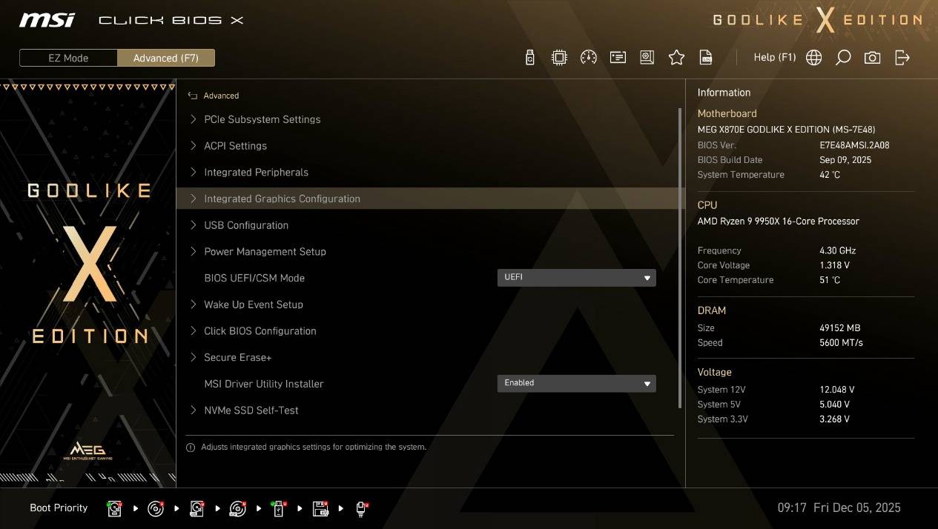Select the Advanced (F7) mode
The width and height of the screenshot is (938, 529).
(166, 58)
